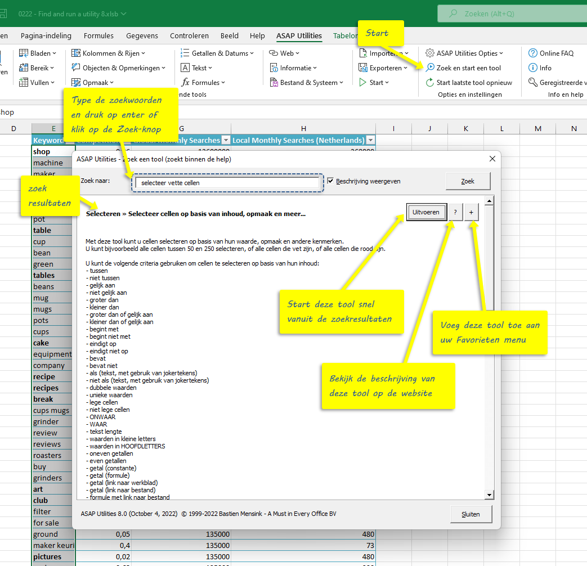Open the Online FAQ help icon
The height and width of the screenshot is (566, 587).
533,53
